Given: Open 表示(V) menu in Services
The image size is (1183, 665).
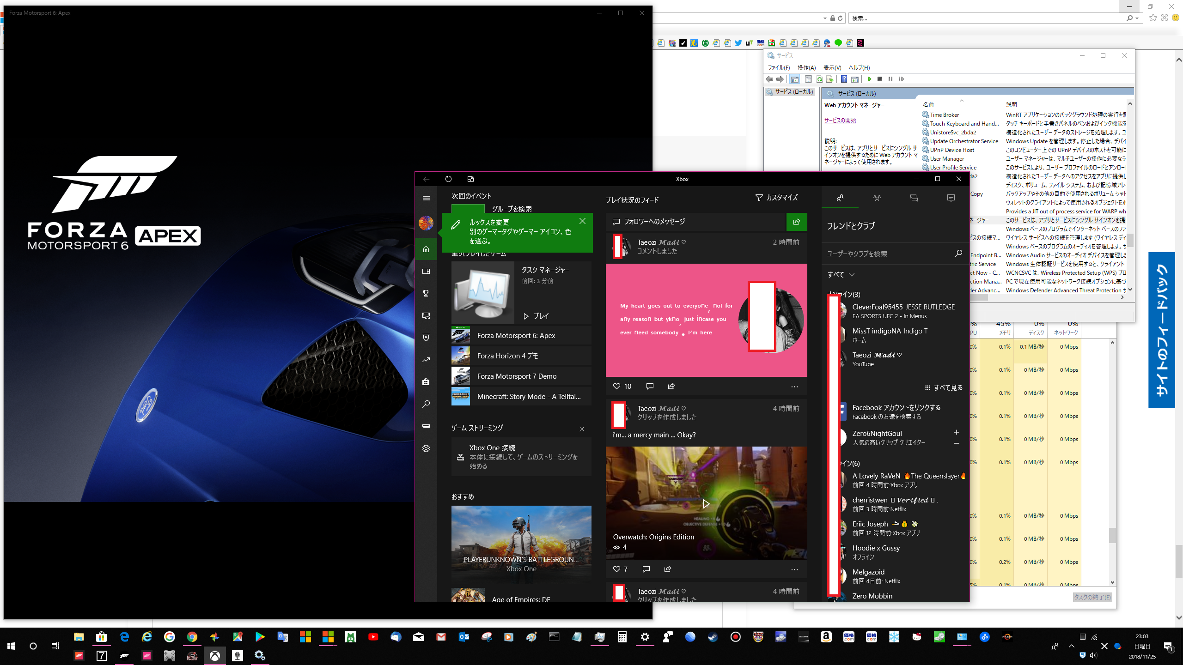Looking at the screenshot, I should click(832, 67).
